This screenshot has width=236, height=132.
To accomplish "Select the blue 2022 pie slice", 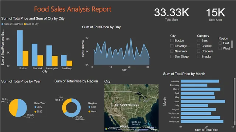I will pyautogui.click(x=22, y=108).
